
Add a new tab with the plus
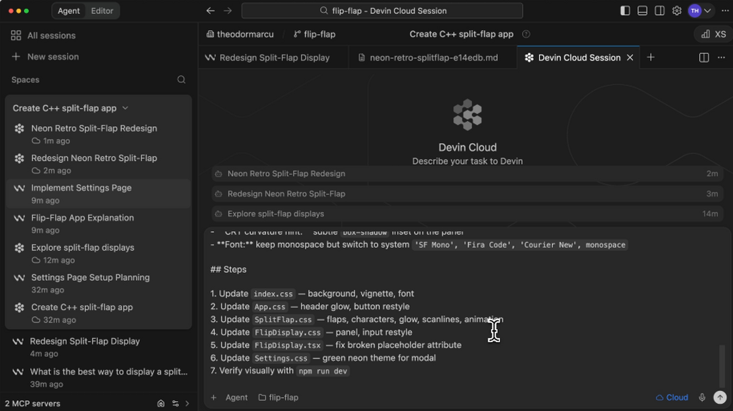pos(651,57)
